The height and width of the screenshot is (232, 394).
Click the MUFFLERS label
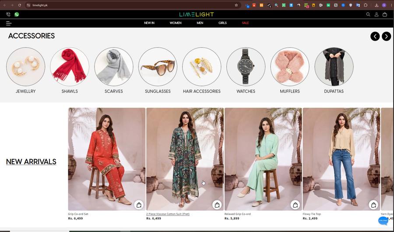(290, 91)
